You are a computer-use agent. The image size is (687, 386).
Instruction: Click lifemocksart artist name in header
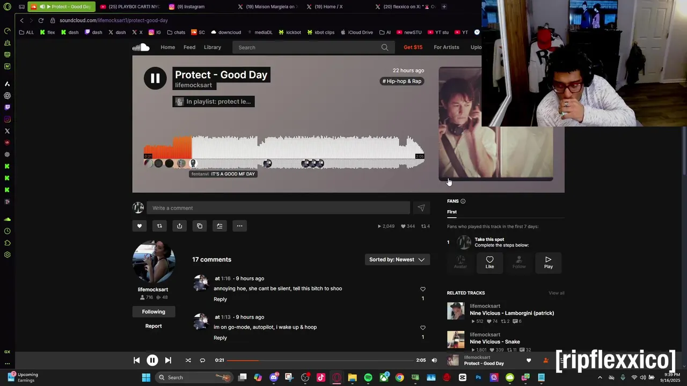tap(193, 85)
